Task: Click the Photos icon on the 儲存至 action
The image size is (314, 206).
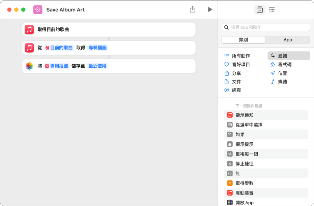Action: coord(29,66)
